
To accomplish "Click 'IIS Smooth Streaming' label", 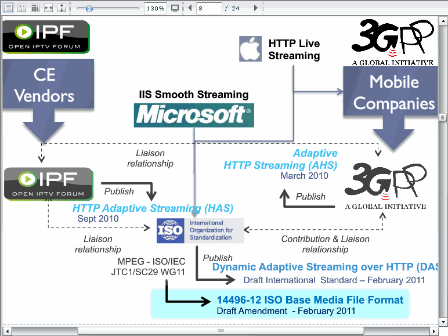I will pos(194,94).
